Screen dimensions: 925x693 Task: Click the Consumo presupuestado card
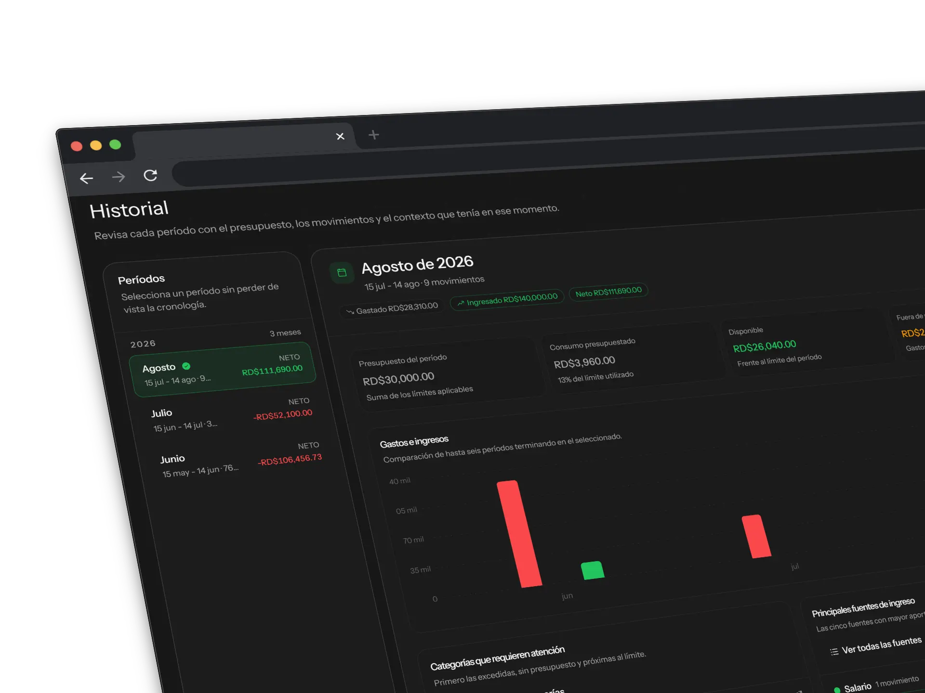coord(634,358)
